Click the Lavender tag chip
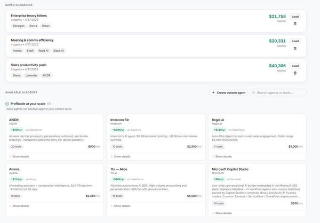This screenshot has width=320, height=223. click(x=31, y=76)
